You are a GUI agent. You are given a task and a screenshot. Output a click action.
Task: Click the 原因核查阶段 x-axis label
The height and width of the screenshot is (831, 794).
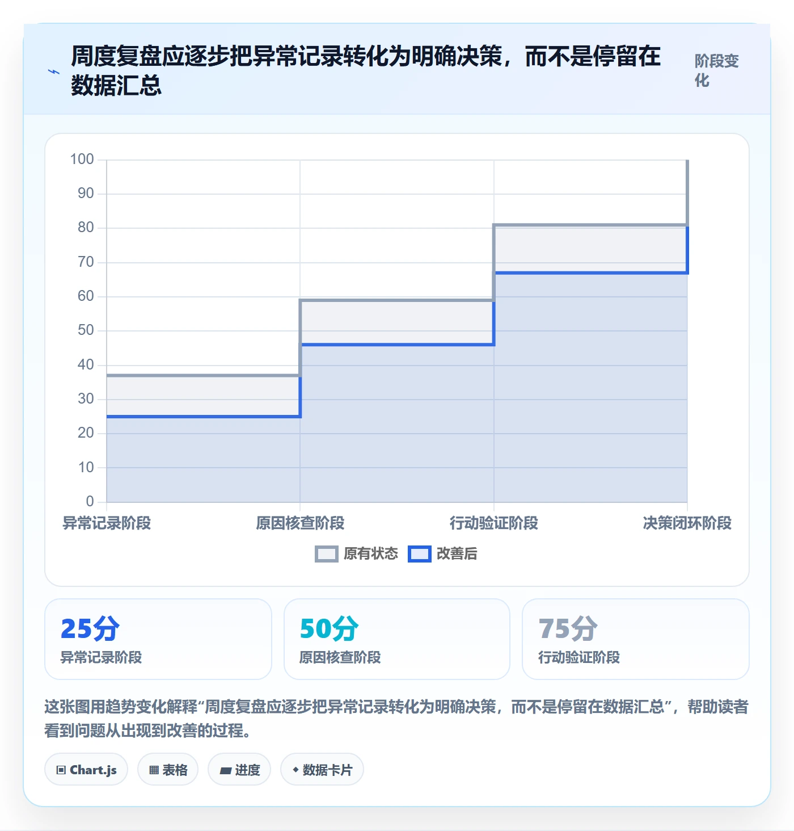pyautogui.click(x=300, y=523)
